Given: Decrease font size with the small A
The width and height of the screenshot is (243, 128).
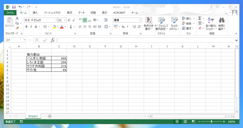Looking at the screenshot, I should [x=74, y=20].
